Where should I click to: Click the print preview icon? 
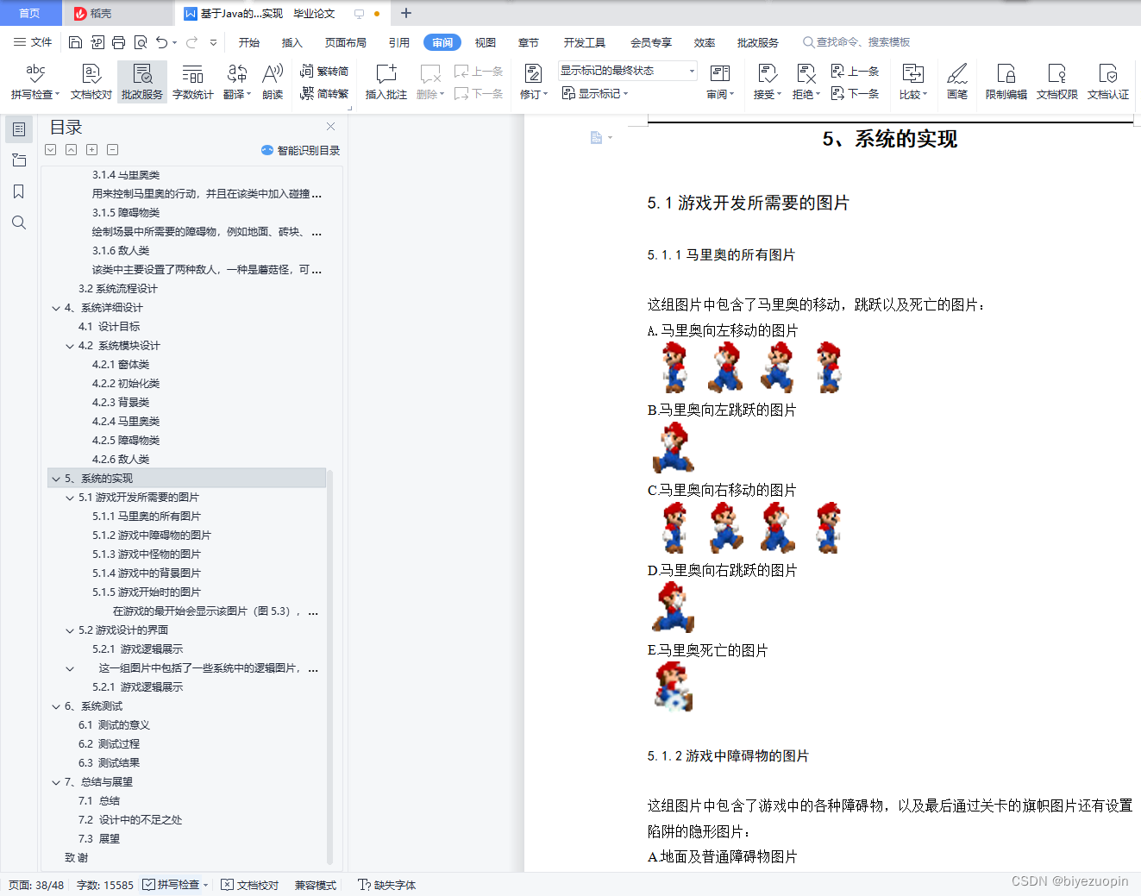click(x=140, y=42)
